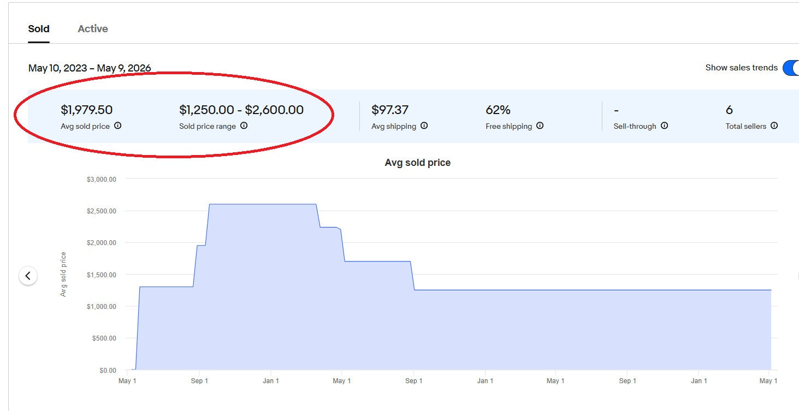Screen dimensions: 799x411
Task: Click the first Sep 1 x-axis label
Action: coord(199,381)
